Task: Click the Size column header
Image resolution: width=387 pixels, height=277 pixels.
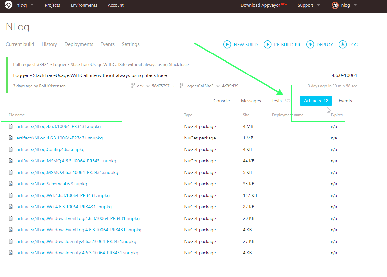Action: tap(246, 115)
